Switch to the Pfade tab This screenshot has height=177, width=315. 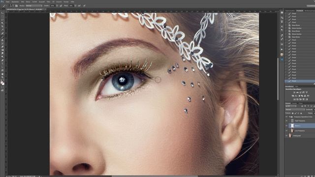[301, 103]
